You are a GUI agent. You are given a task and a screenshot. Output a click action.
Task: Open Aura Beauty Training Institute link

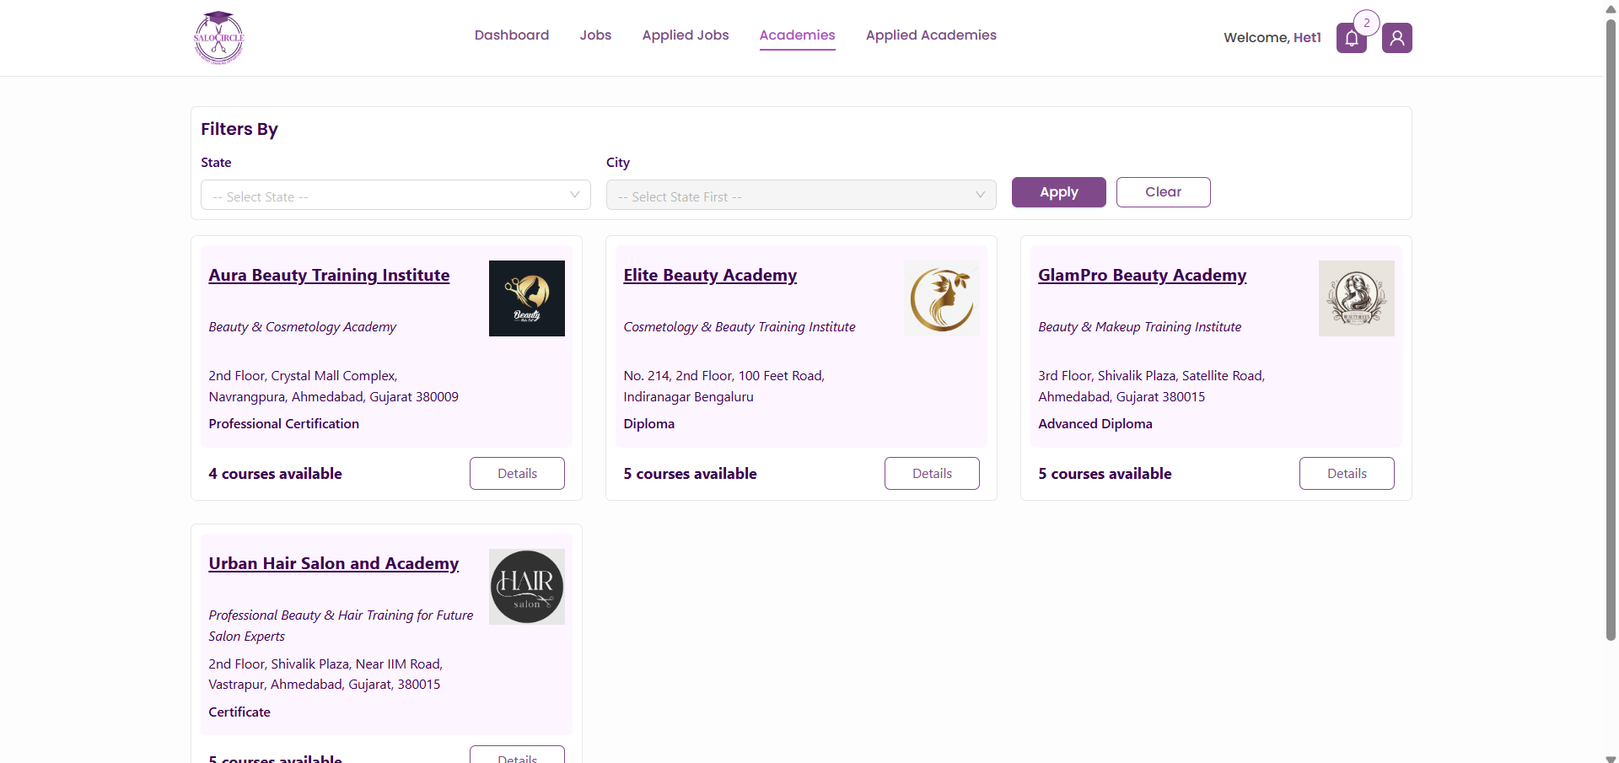(329, 276)
